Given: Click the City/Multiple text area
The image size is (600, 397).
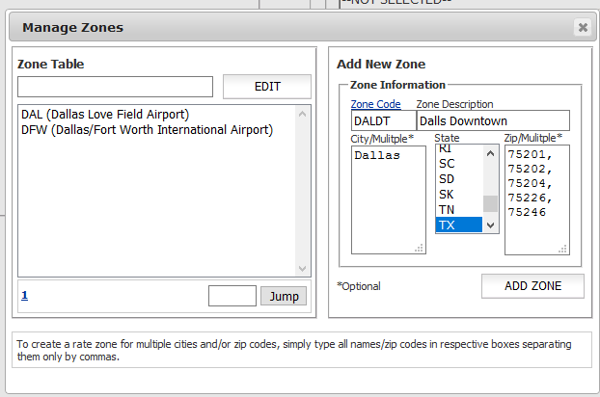Looking at the screenshot, I should click(389, 199).
